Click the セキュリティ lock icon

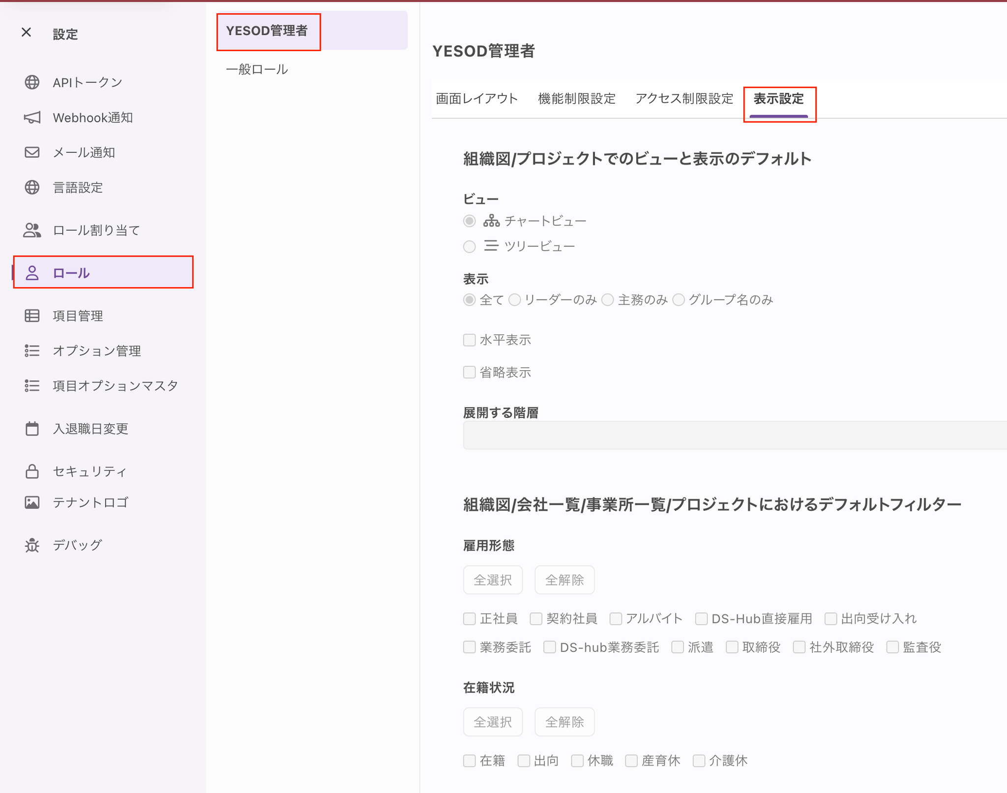coord(32,471)
